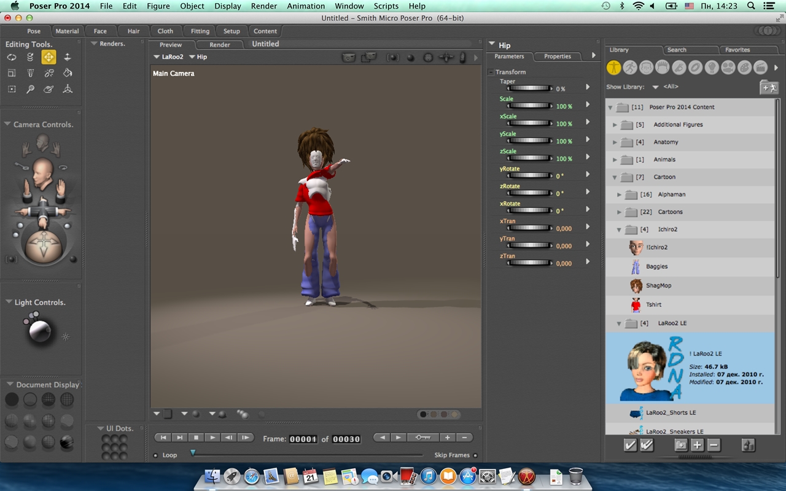Select the Translate In/Out tool
This screenshot has height=491, width=786.
(68, 57)
